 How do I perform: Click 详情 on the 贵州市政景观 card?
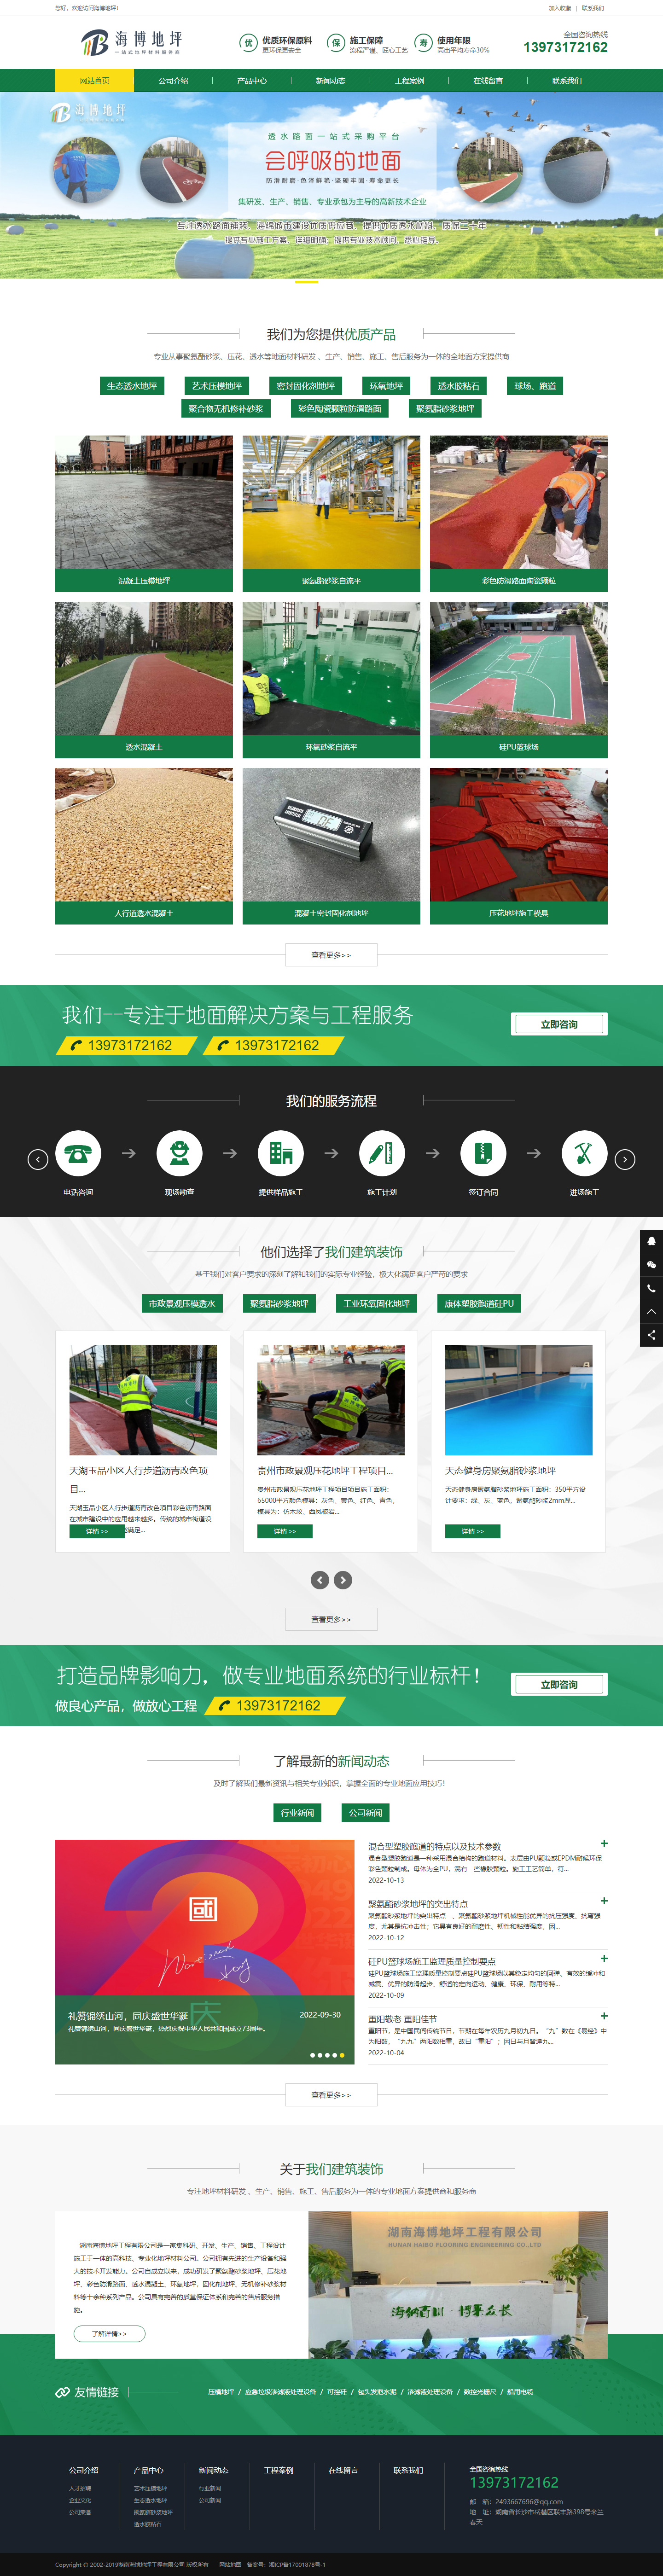pyautogui.click(x=285, y=1531)
